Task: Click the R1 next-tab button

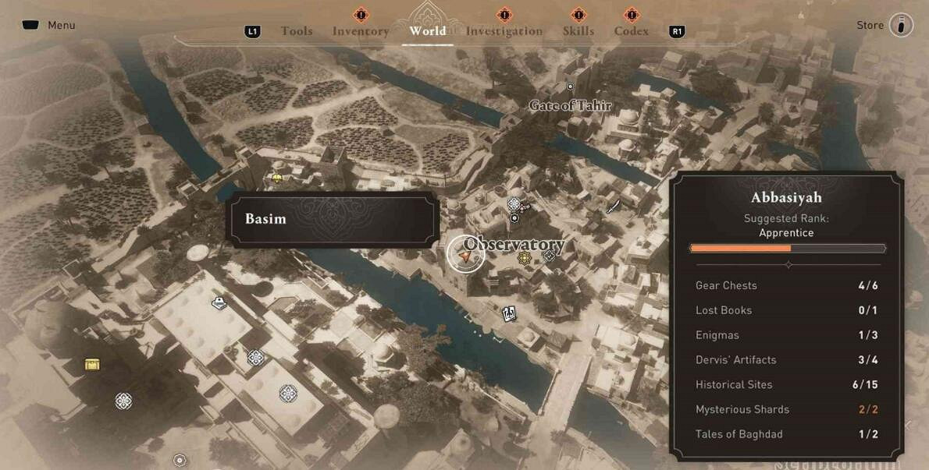Action: (677, 32)
